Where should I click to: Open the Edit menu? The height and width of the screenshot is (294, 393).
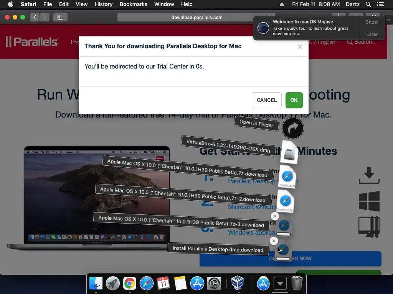click(x=64, y=4)
